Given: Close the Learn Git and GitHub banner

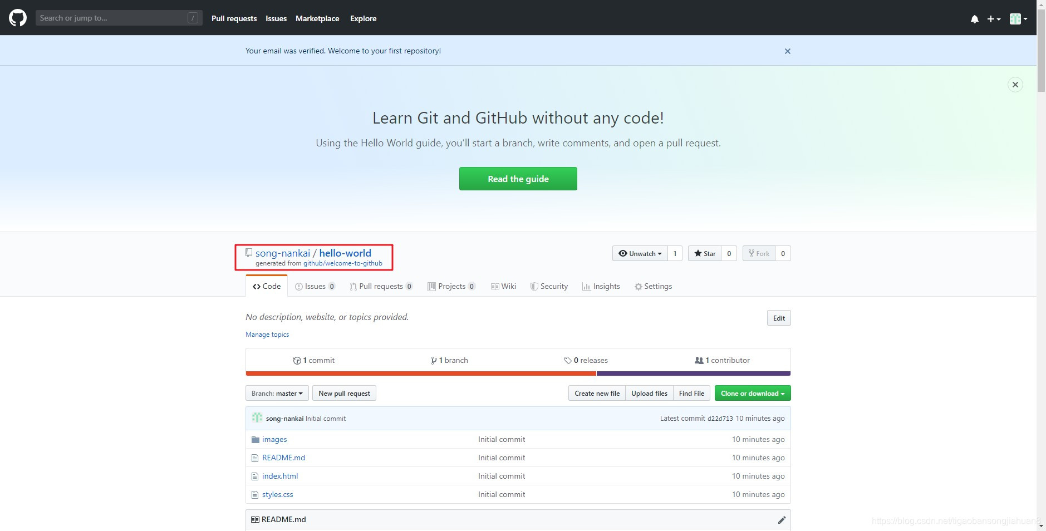Looking at the screenshot, I should [1015, 85].
